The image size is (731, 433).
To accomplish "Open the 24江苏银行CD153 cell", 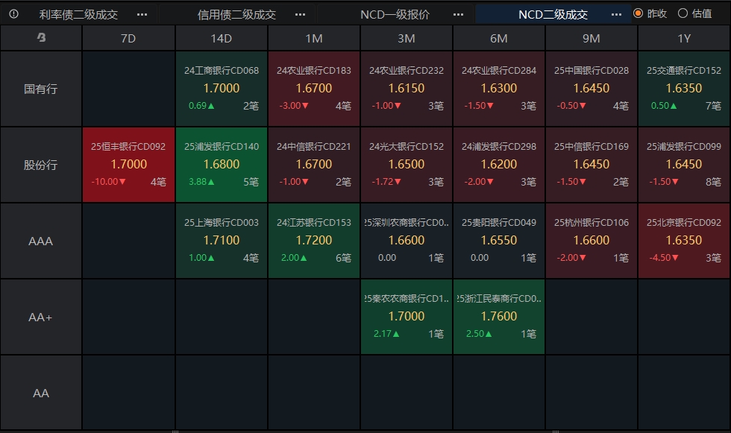I will pyautogui.click(x=314, y=241).
